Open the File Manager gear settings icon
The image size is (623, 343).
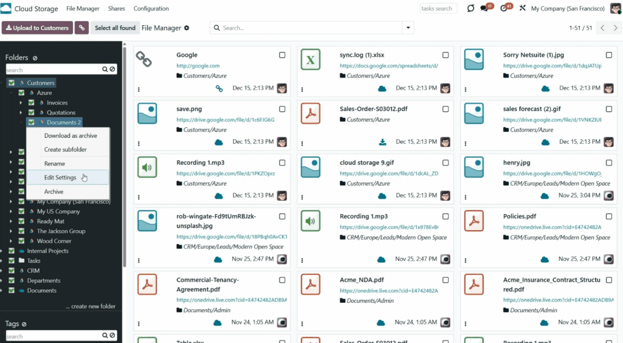click(187, 28)
